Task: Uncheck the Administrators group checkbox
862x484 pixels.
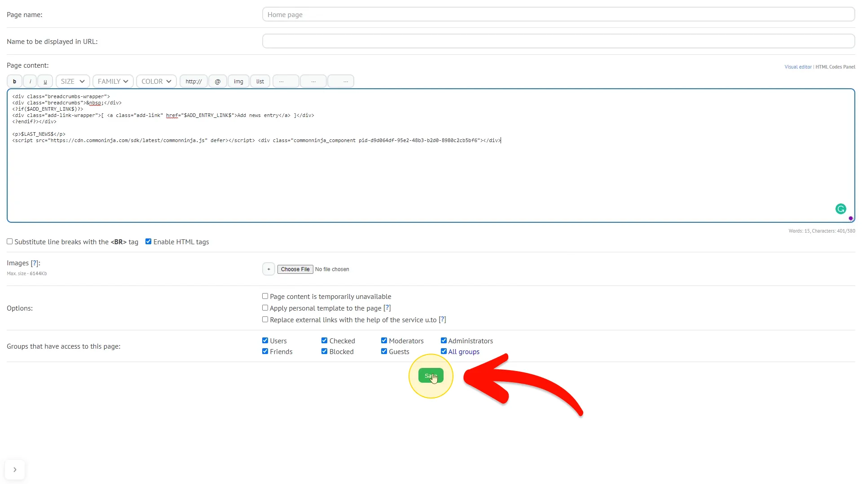Action: point(444,341)
